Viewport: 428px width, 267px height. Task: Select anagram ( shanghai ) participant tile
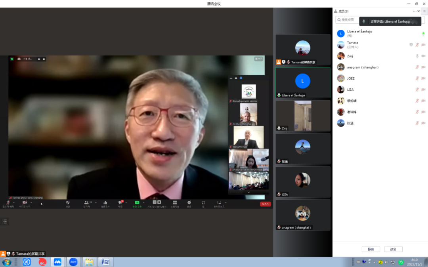coord(303,215)
